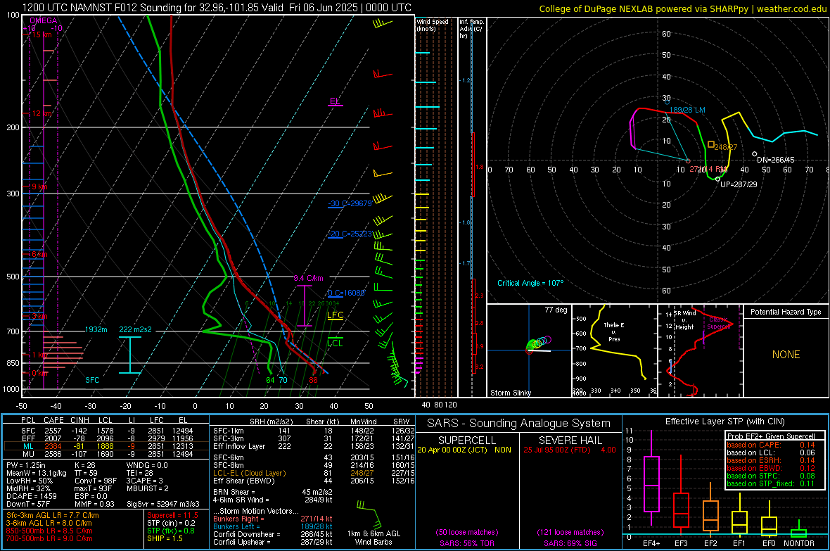Click the Sfc-3km AGL LR = 7.7 C/km line
Screen dimensions: 830x551
coord(53,515)
